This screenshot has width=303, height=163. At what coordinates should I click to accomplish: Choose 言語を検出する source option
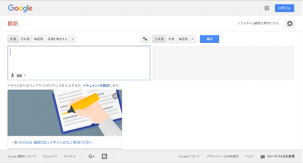pos(57,39)
